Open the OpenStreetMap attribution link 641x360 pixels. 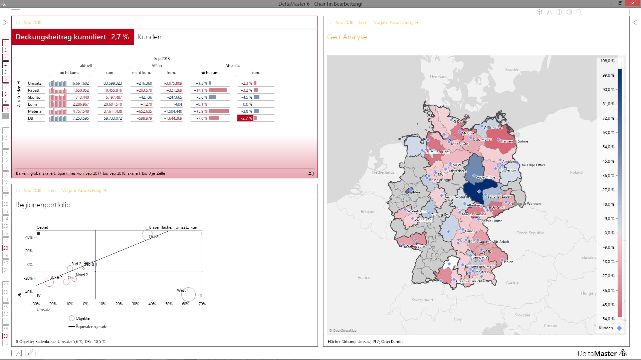pos(343,331)
